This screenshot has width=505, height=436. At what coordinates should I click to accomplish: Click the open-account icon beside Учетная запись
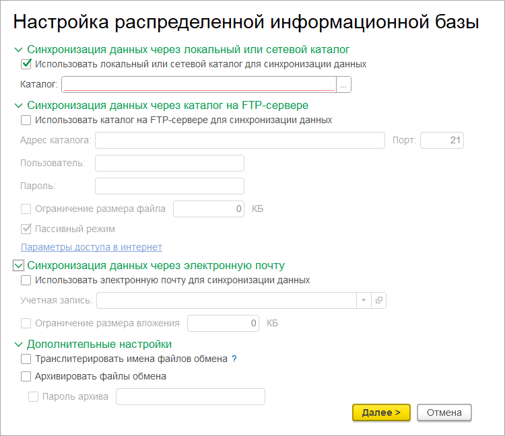coord(379,300)
